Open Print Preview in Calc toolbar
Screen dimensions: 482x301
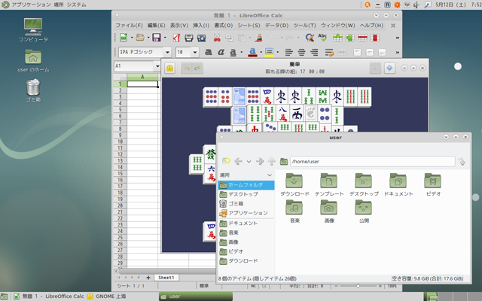click(x=201, y=38)
